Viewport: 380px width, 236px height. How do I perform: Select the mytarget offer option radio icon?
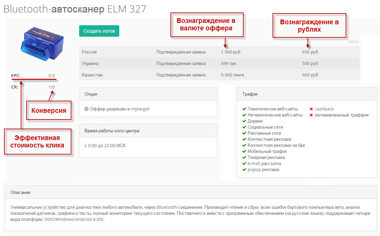click(86, 109)
